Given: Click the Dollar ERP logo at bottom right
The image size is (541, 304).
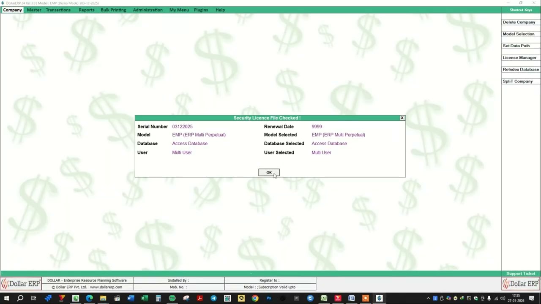Looking at the screenshot, I should (x=521, y=284).
